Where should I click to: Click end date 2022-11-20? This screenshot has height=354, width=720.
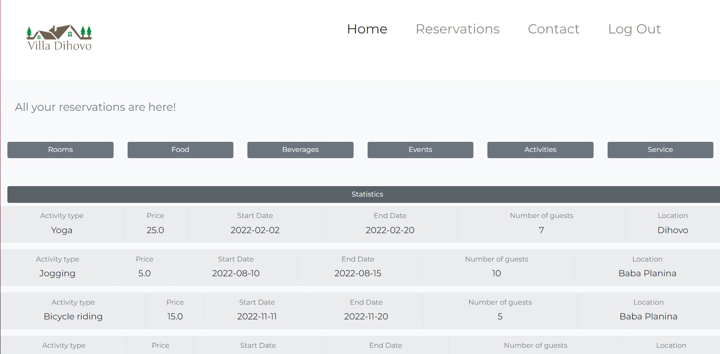[x=366, y=317]
